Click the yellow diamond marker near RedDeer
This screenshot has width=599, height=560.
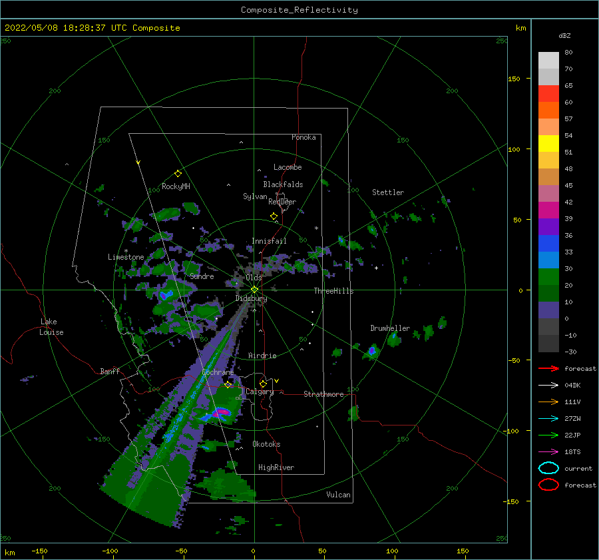(274, 216)
